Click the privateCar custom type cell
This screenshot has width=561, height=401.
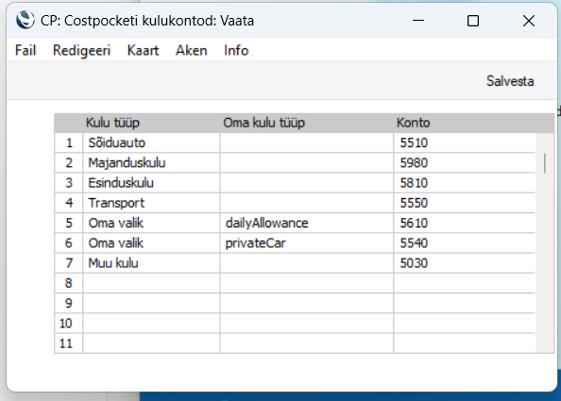click(x=307, y=243)
